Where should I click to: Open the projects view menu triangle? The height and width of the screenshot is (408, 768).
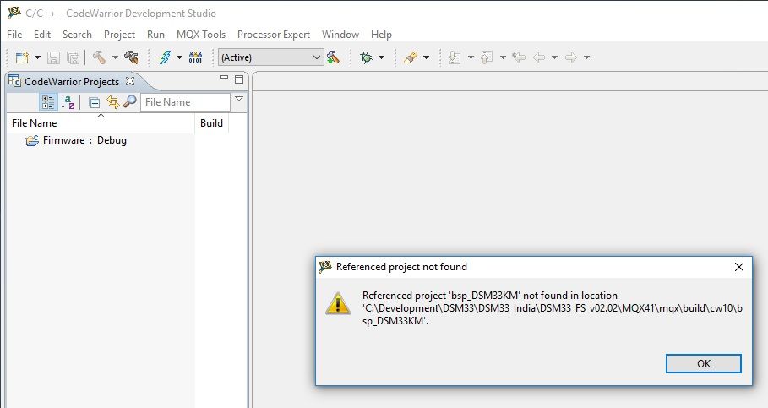tap(239, 99)
